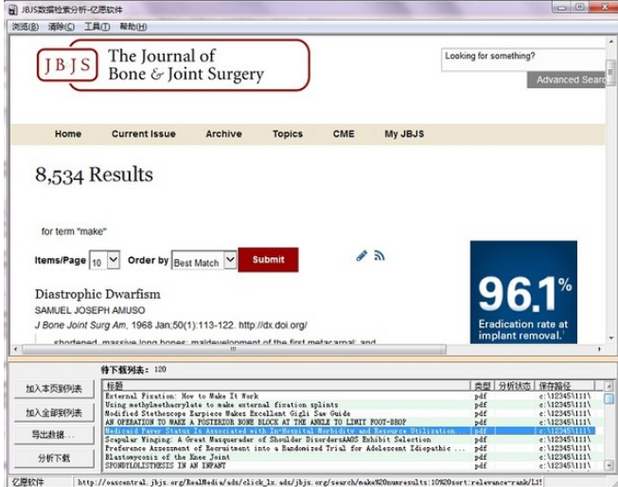Select row 'Modified Stethoscope Earpiece Makes Excellent Gigli Saw Guide'
The height and width of the screenshot is (487, 618).
[349, 413]
